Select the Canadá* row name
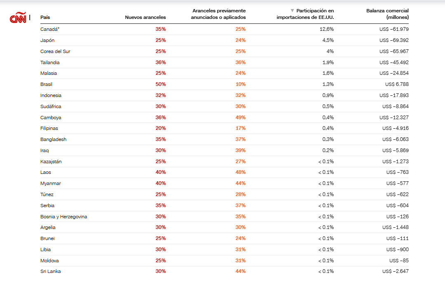Image resolution: width=445 pixels, height=282 pixels. (50, 29)
